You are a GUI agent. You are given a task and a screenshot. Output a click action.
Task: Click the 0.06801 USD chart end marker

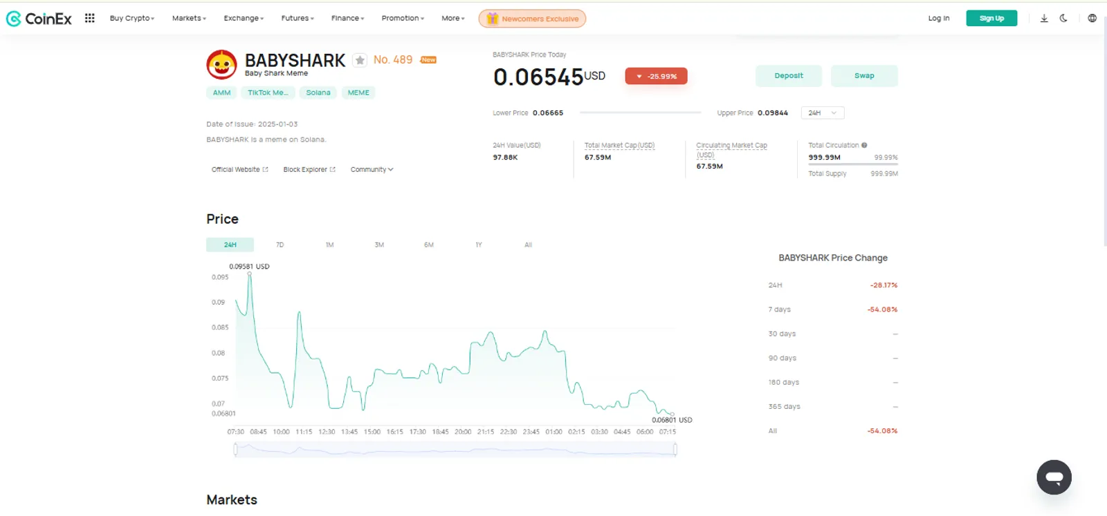(x=672, y=414)
